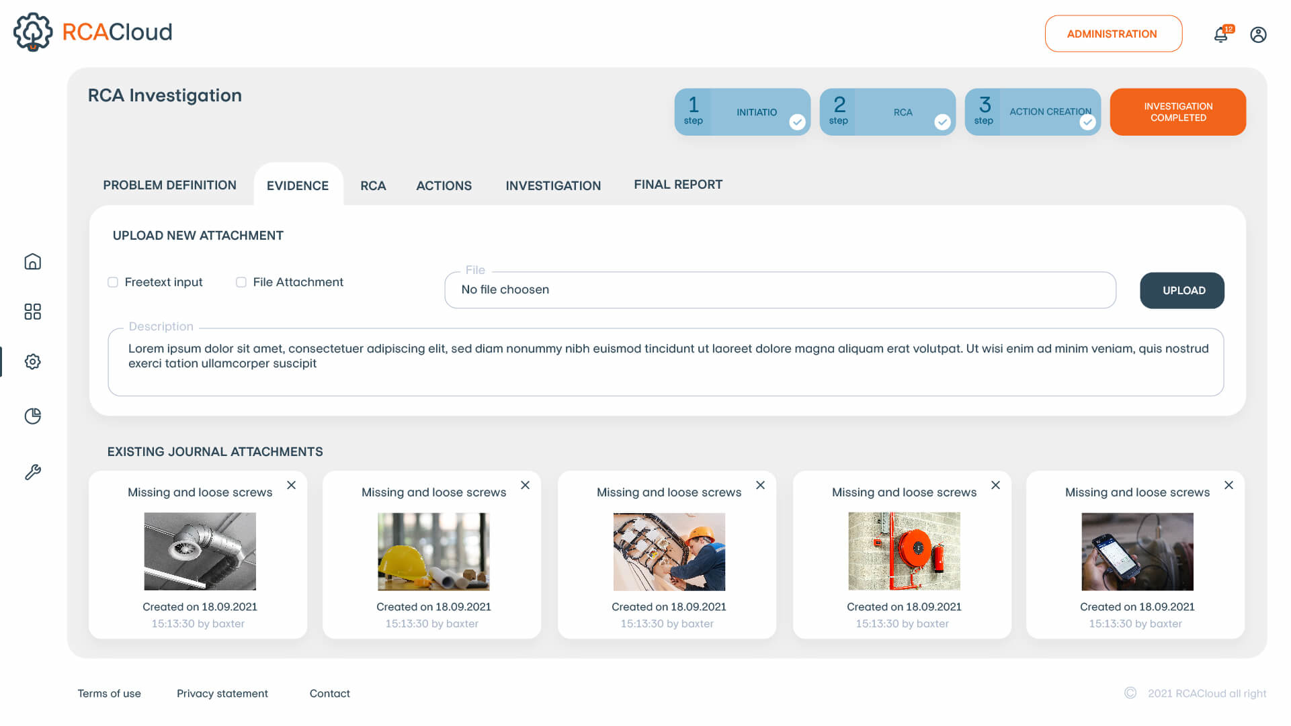Viewport: 1291px width, 726px height.
Task: Open the electrician wiring attachment thumbnail
Action: click(x=669, y=551)
